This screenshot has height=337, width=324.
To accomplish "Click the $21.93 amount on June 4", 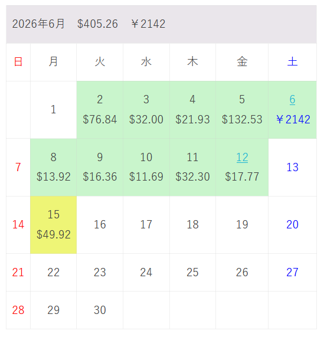I will 192,119.
